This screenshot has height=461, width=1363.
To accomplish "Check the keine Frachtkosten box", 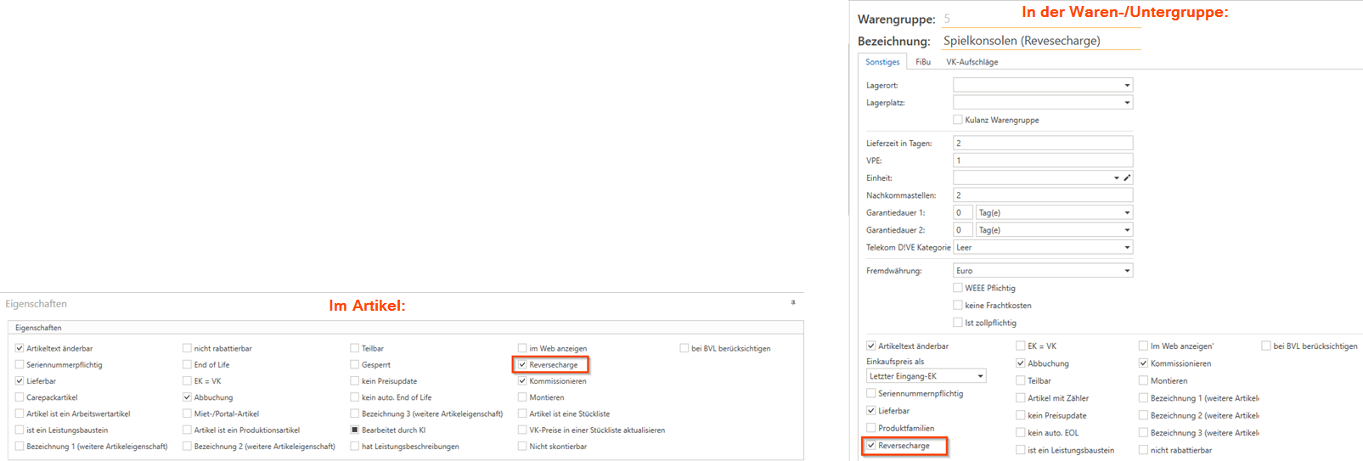I will pyautogui.click(x=958, y=306).
